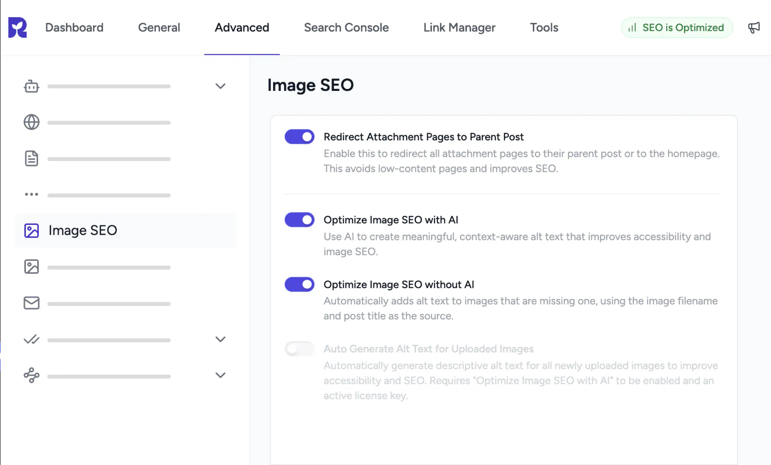This screenshot has height=465, width=771.
Task: Click the Auto Generate Alt Text label
Action: click(x=428, y=349)
